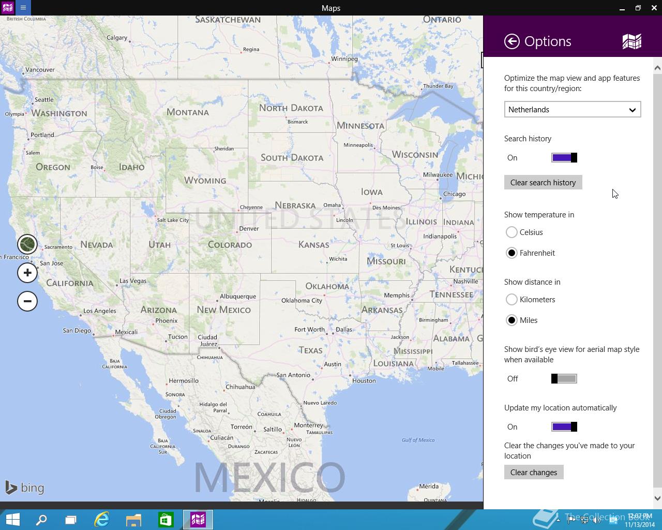
Task: Click the Maps logo icon in Options header
Action: point(631,41)
